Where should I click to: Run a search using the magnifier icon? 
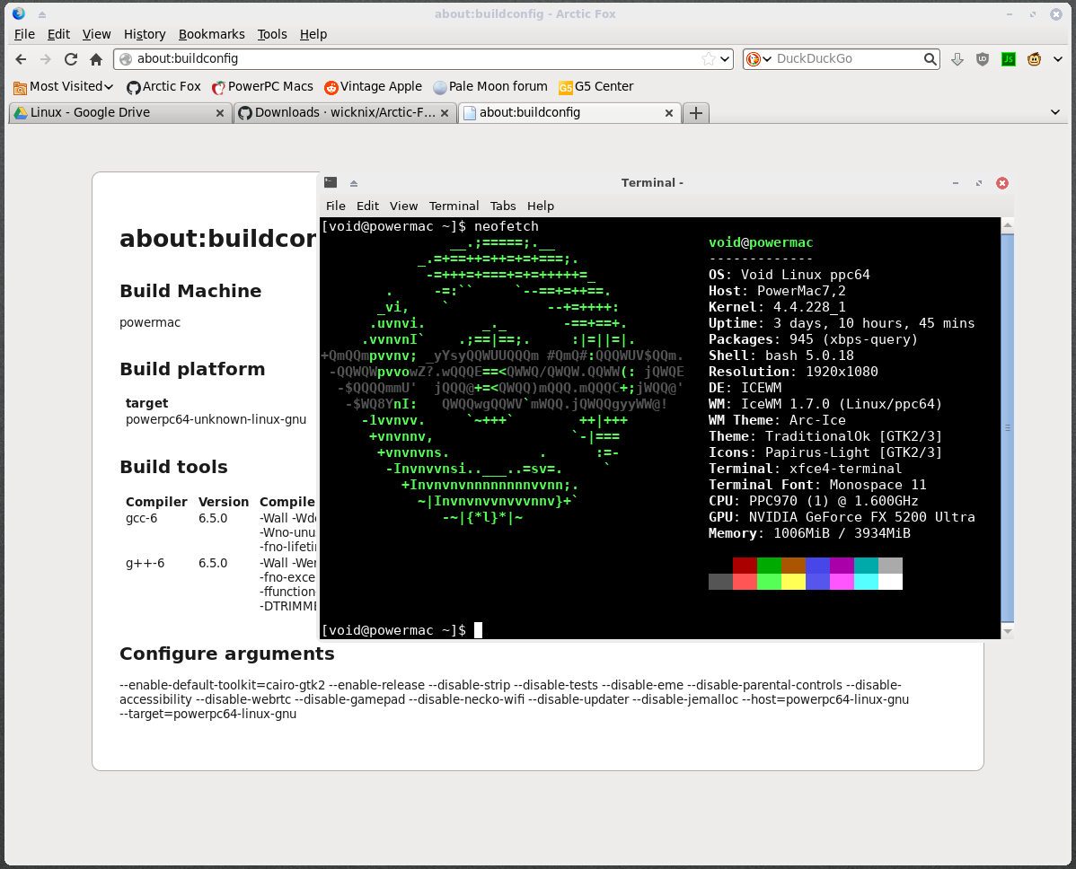click(x=930, y=59)
